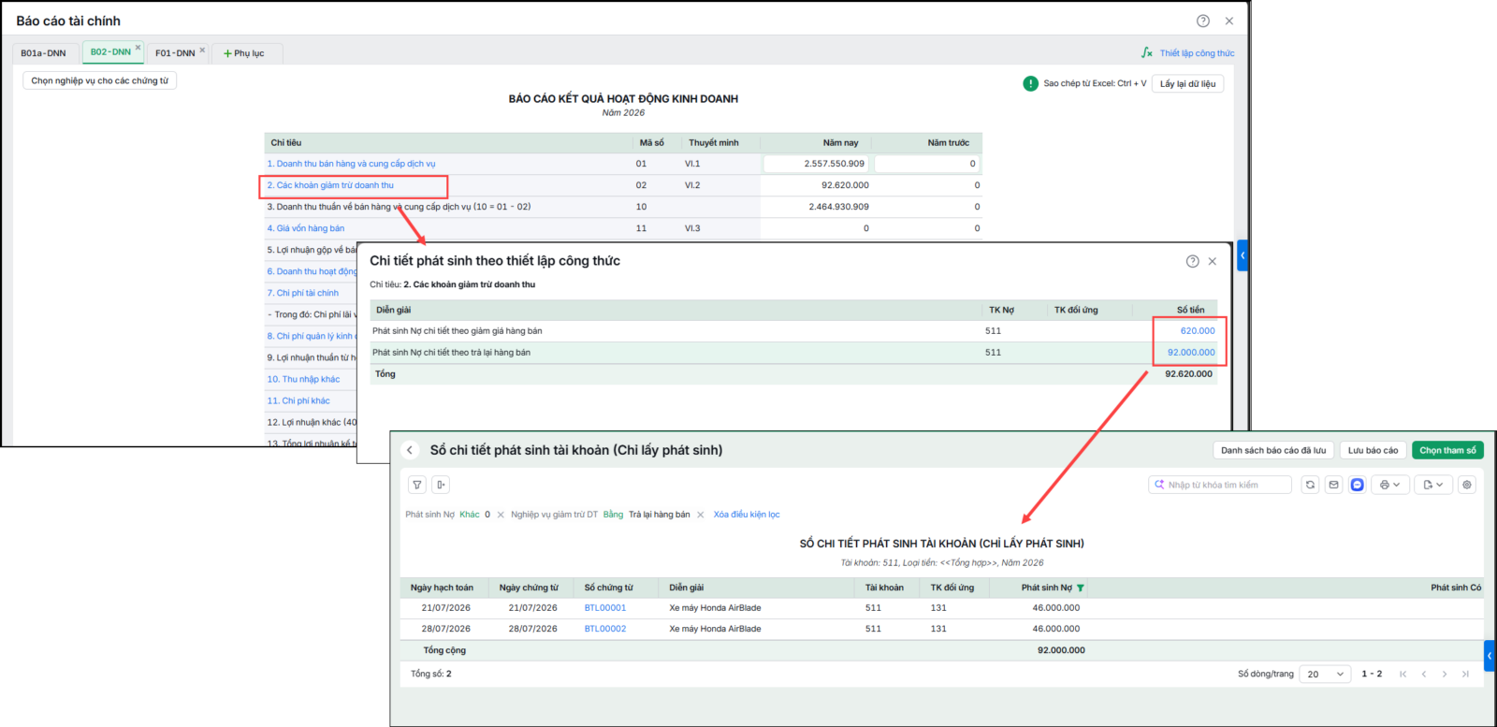Remove the Phát sinh Nợ Khác 0 filter
The width and height of the screenshot is (1497, 727).
[x=501, y=515]
